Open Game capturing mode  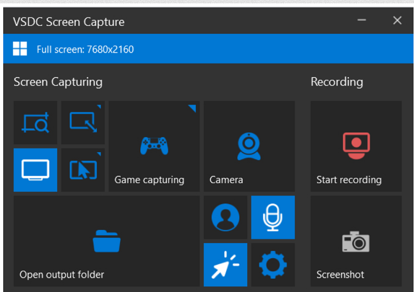tap(154, 146)
